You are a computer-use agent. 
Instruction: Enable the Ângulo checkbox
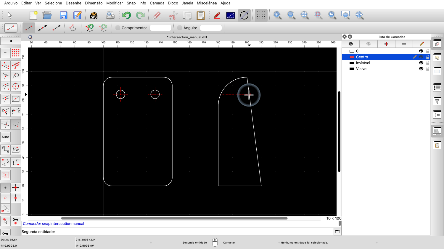[x=180, y=28]
